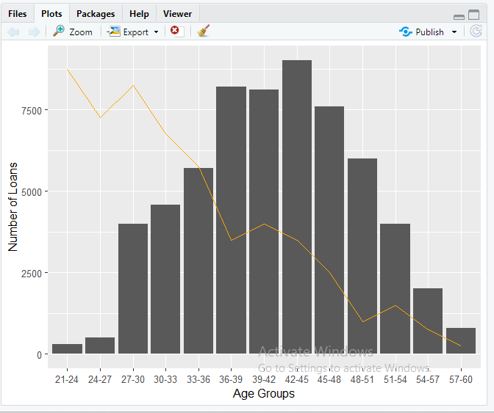Open the Packages tab
494x413 pixels.
(x=96, y=14)
